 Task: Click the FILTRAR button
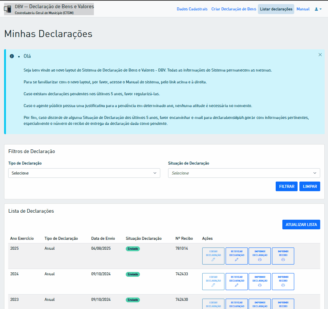tap(286, 186)
